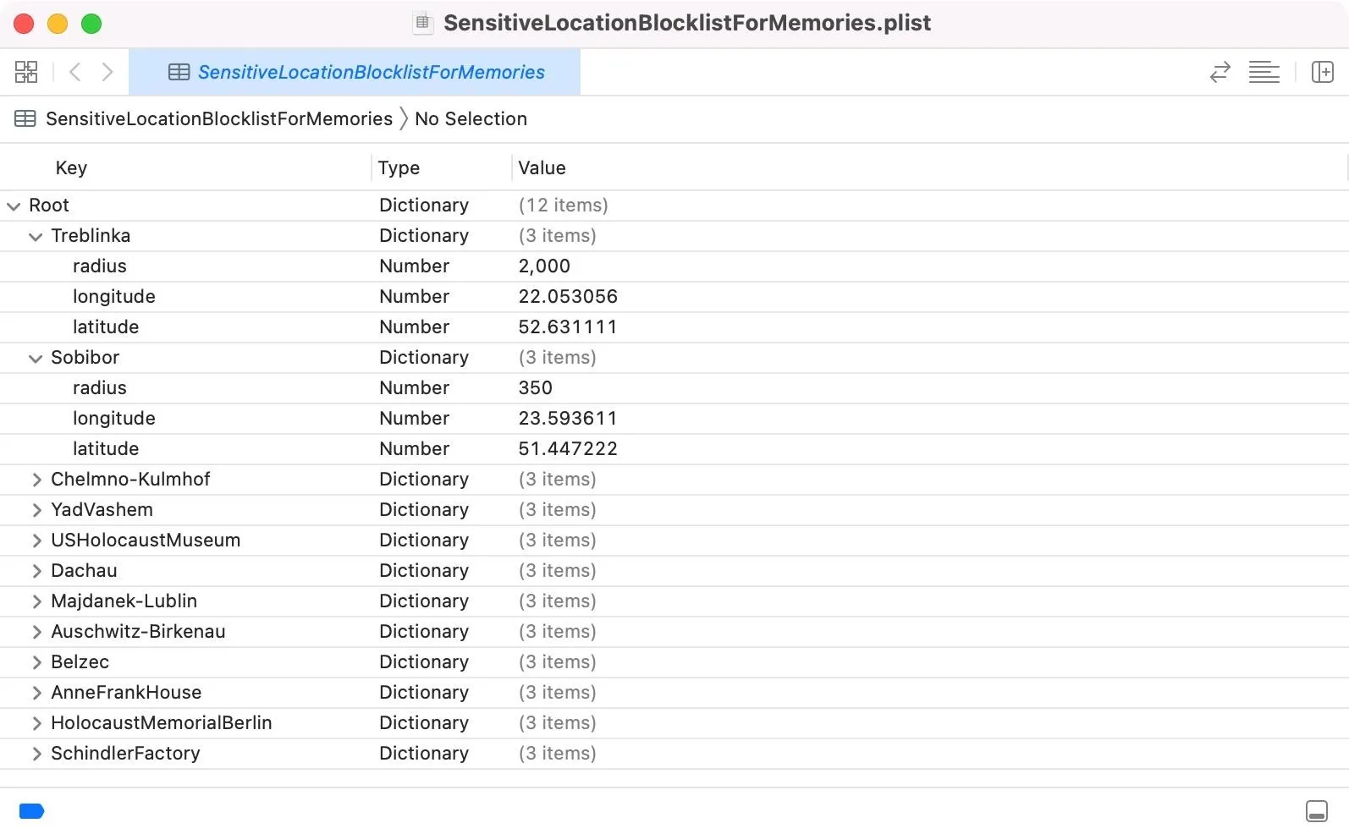Select longitude value 23.593611
The image size is (1349, 834).
[x=568, y=418]
